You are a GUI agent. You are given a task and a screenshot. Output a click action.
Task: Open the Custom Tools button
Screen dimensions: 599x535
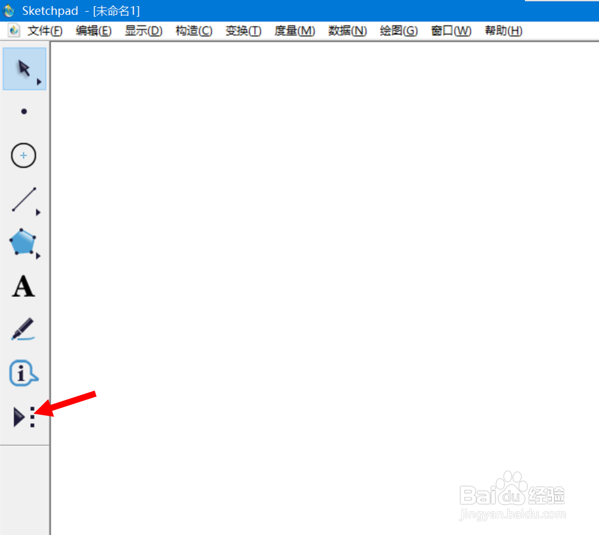click(24, 417)
